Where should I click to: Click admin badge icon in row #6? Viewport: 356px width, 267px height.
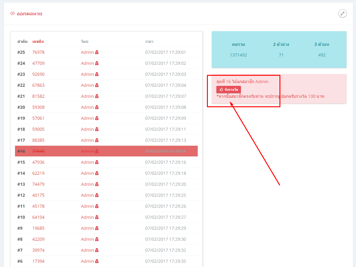pyautogui.click(x=97, y=261)
